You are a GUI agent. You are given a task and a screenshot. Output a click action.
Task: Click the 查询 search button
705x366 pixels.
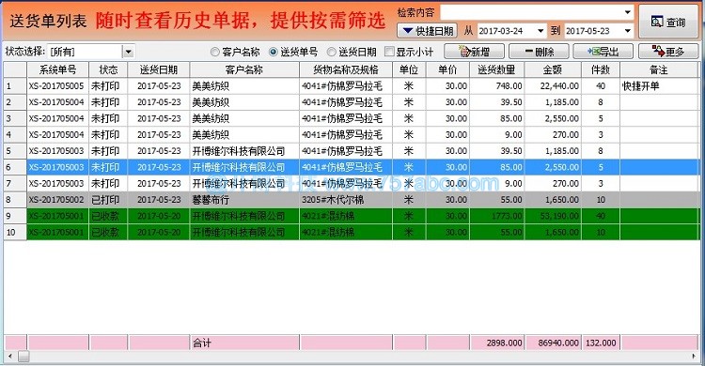tap(668, 22)
